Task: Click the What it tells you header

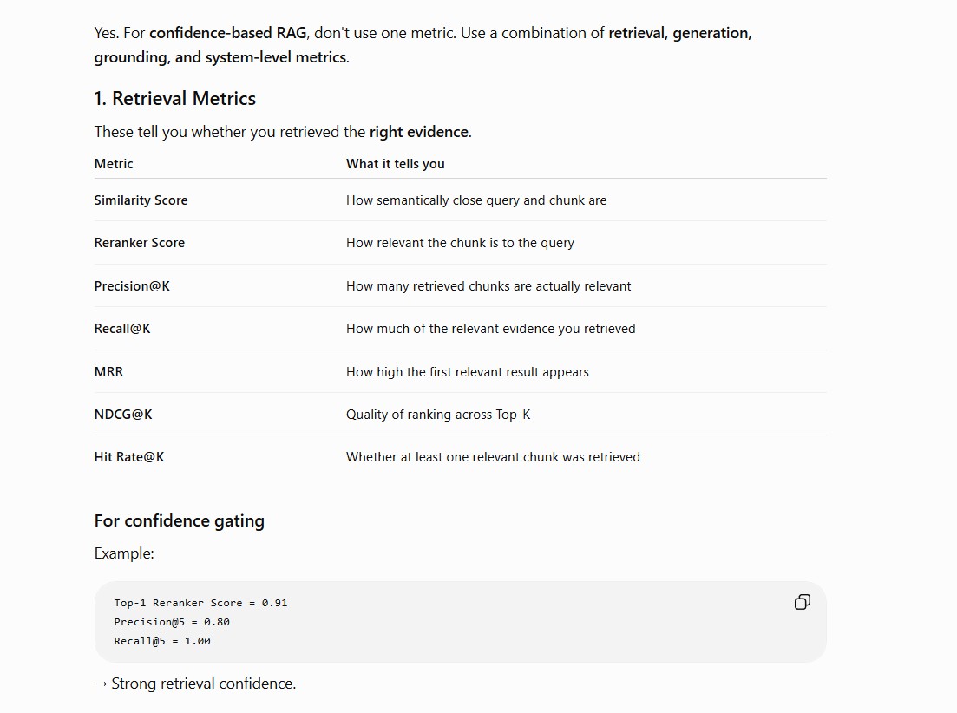Action: click(x=396, y=163)
